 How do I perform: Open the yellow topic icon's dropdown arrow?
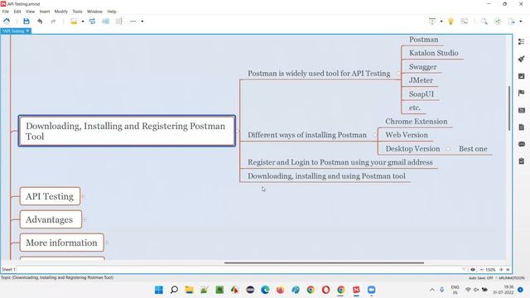pyautogui.click(x=83, y=22)
